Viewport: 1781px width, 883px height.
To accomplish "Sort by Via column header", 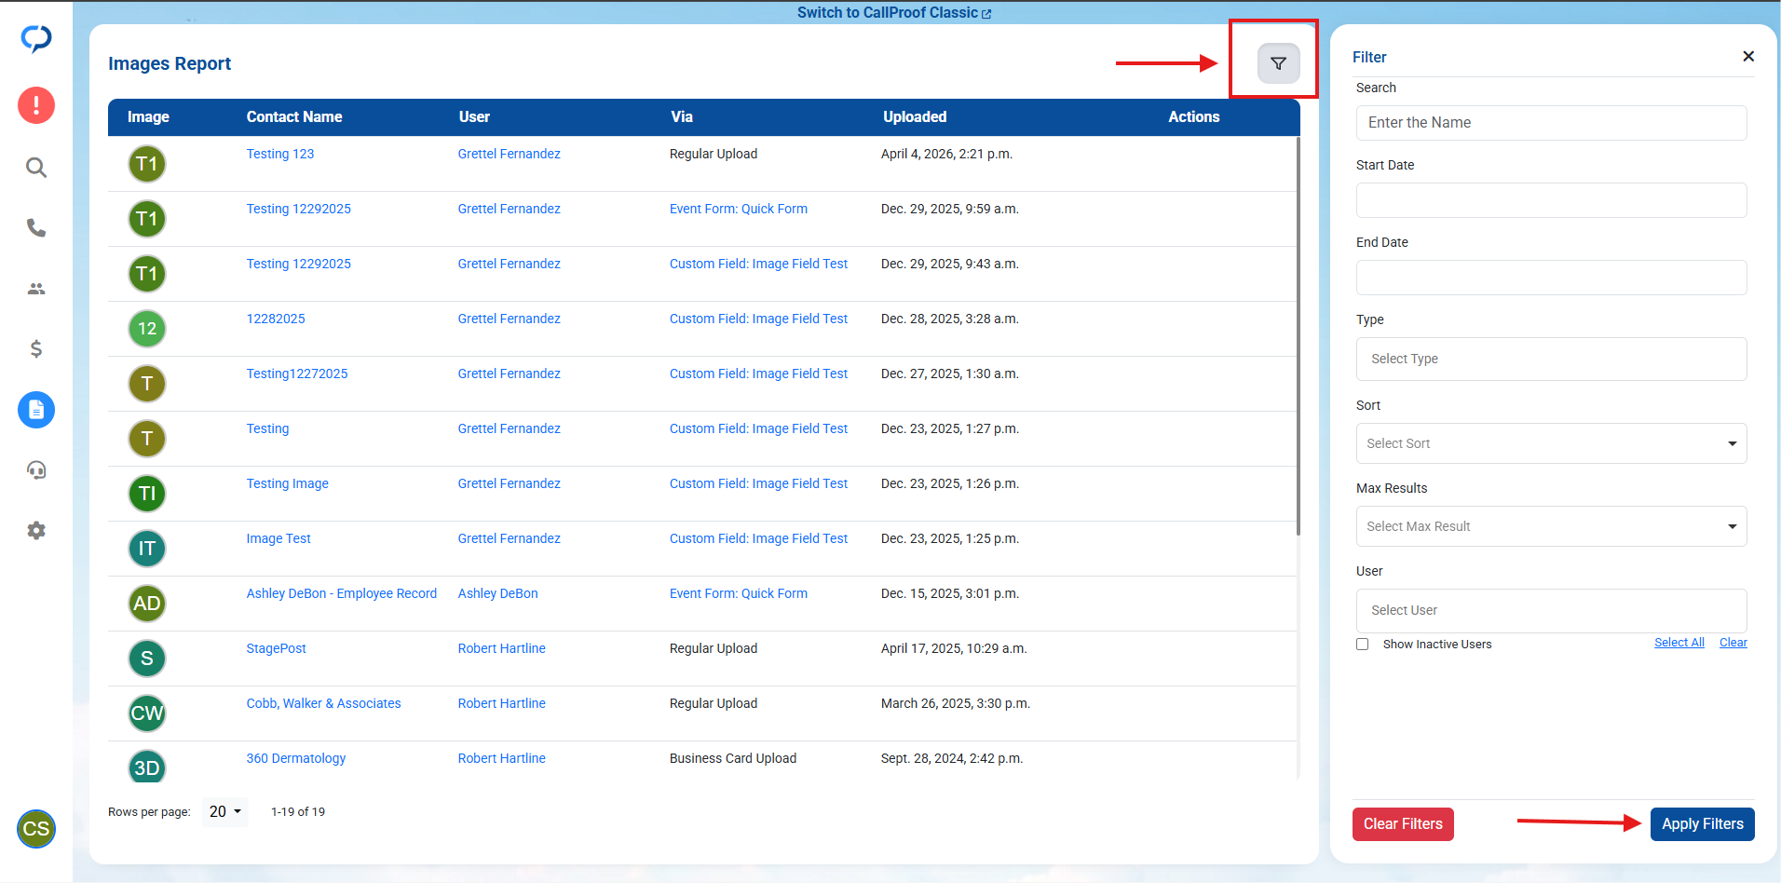I will pos(682,116).
